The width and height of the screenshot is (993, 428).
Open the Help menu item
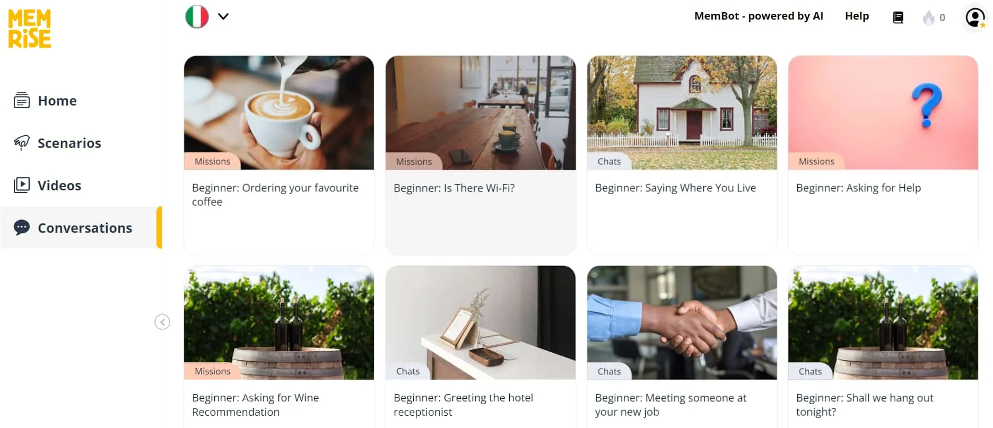tap(857, 16)
